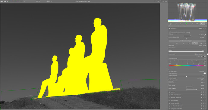The height and width of the screenshot is (110, 208).
Task: Open the color module group icon
Action: 187,23
